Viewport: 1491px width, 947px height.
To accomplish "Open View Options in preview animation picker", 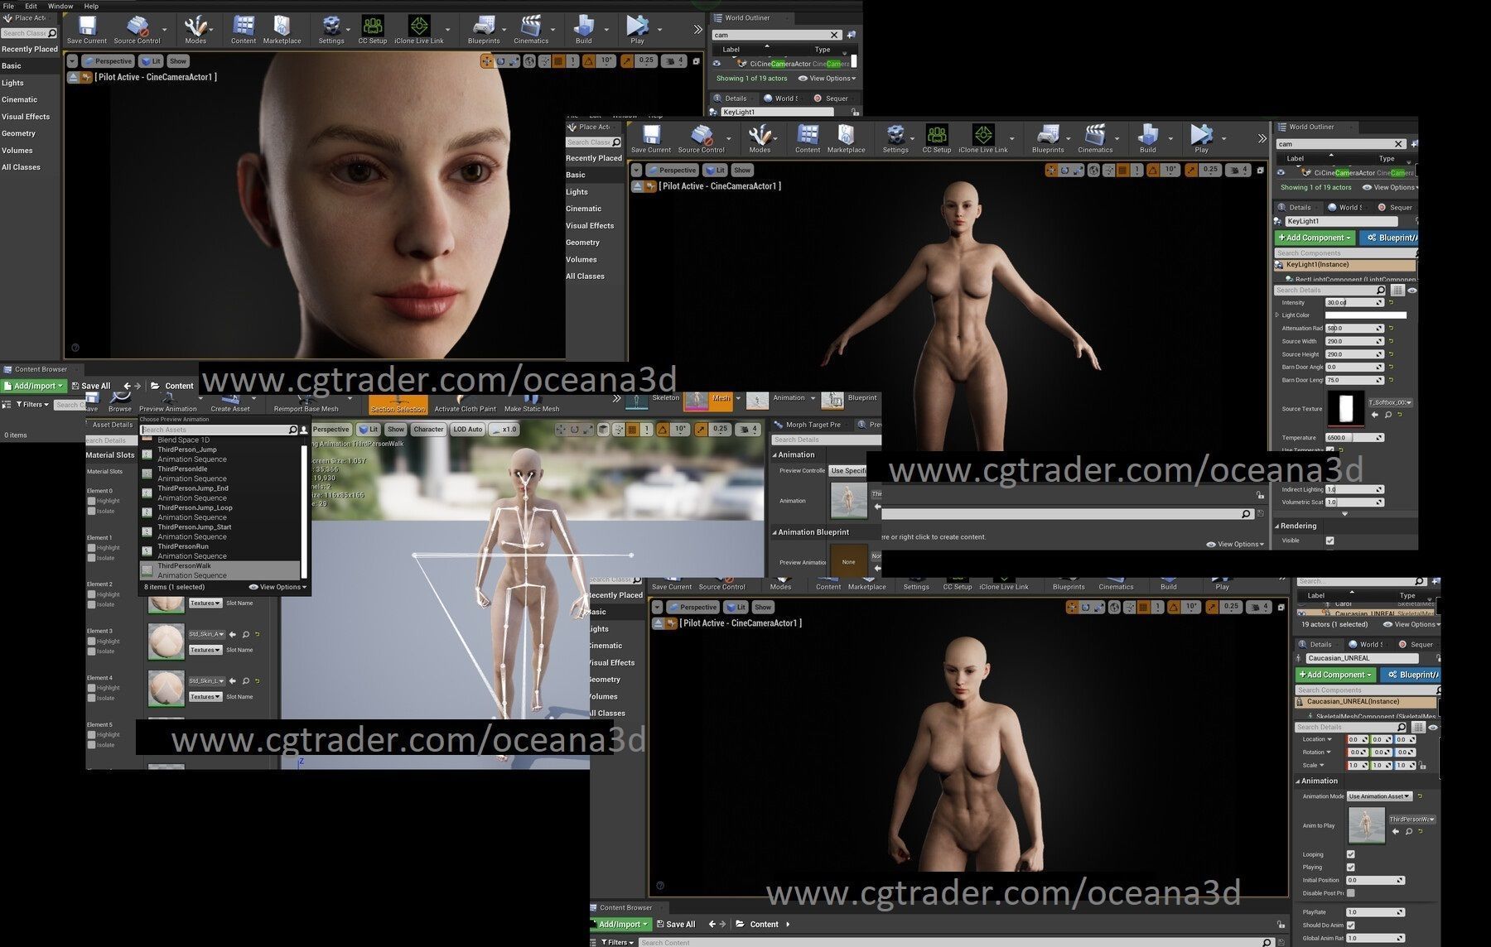I will click(277, 587).
